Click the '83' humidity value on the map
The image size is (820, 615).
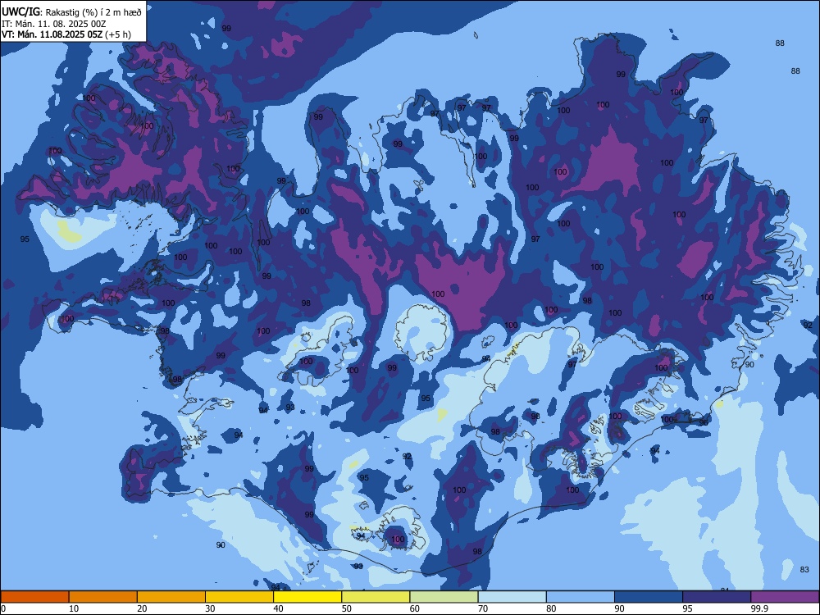805,570
